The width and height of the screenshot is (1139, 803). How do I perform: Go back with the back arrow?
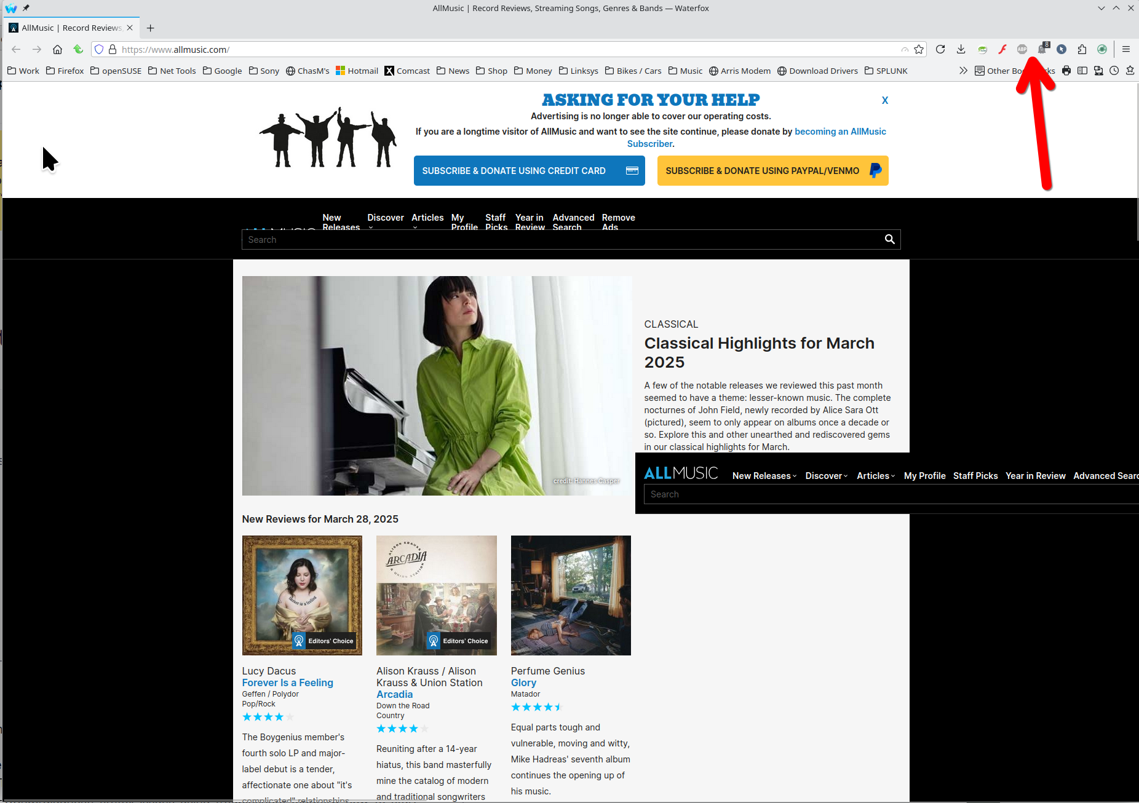click(16, 49)
